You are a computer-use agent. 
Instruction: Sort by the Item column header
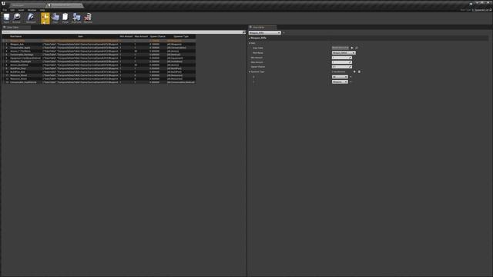pos(80,36)
